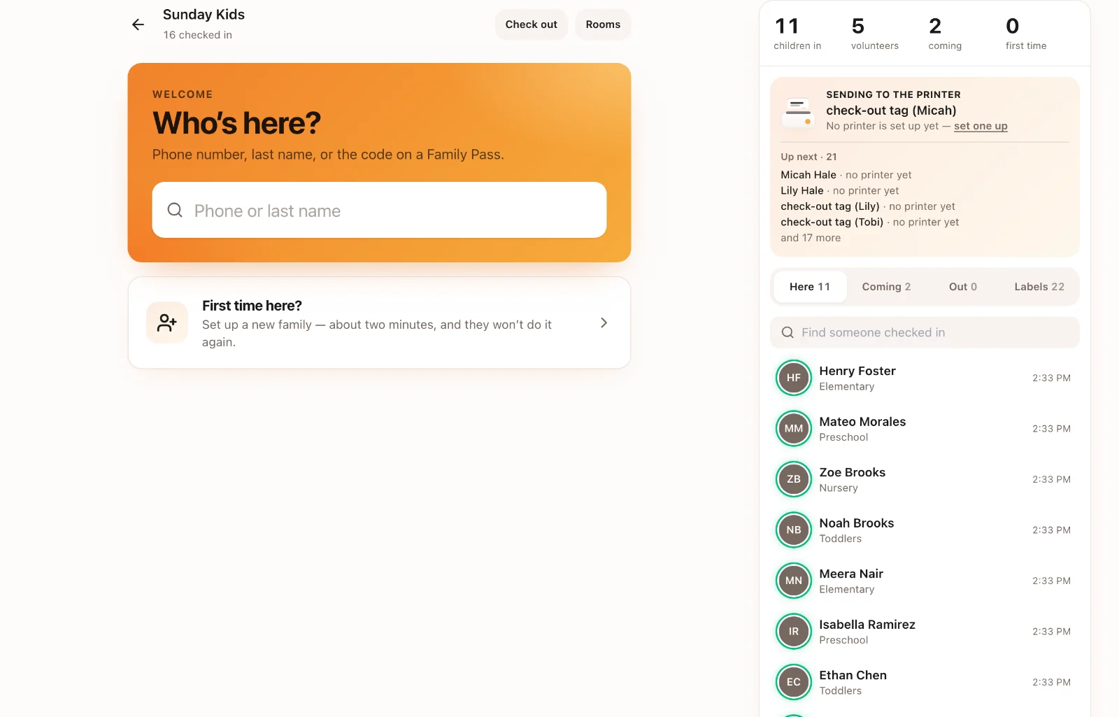1119x717 pixels.
Task: Click the magnifier icon in Phone or last name field
Action: [x=175, y=210]
